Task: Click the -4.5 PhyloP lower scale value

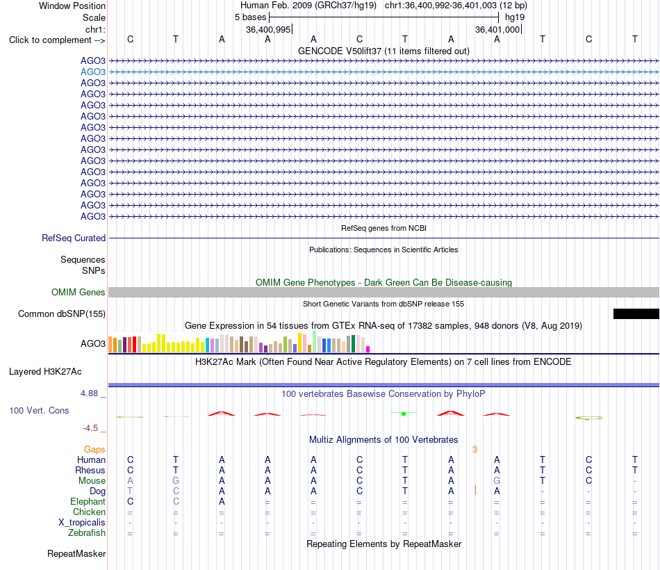Action: click(x=90, y=428)
